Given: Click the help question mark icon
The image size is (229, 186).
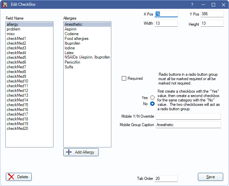Looking at the screenshot, I should [x=192, y=5].
